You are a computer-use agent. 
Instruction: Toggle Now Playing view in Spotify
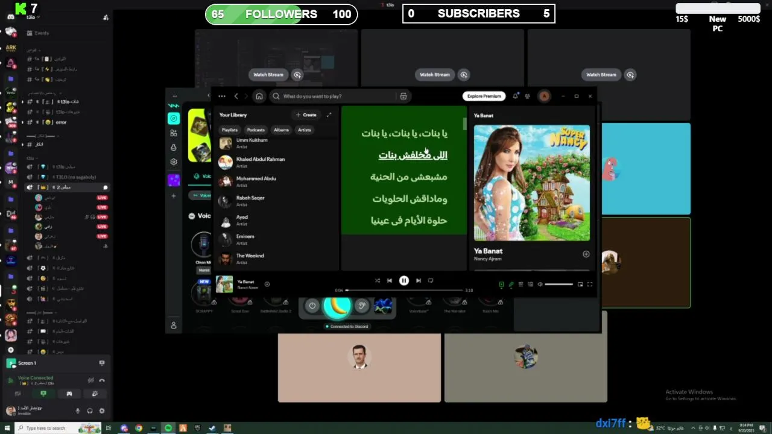tap(501, 284)
